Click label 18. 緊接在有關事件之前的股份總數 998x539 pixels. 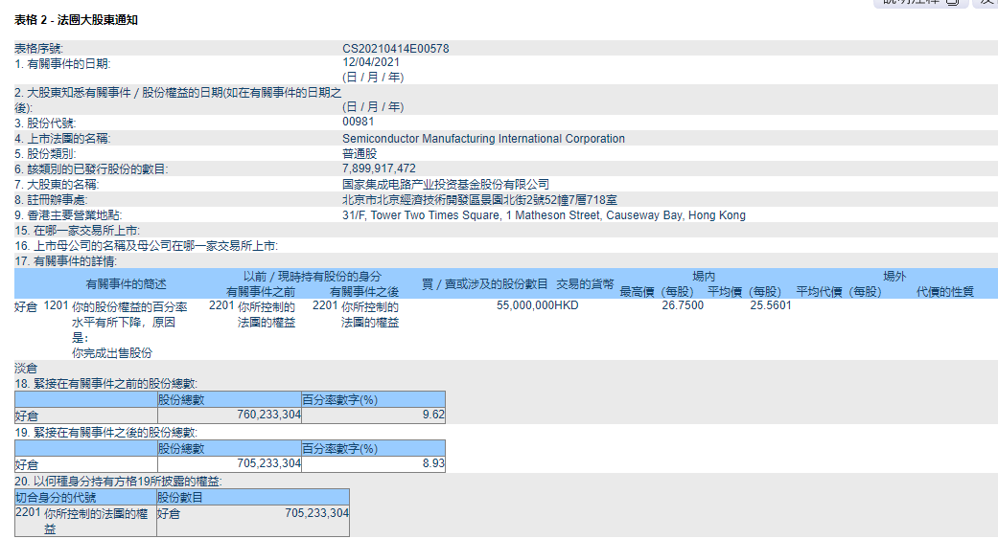point(105,384)
